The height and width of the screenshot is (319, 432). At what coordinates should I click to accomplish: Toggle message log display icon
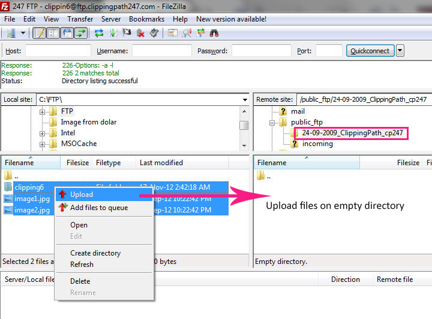tap(40, 34)
